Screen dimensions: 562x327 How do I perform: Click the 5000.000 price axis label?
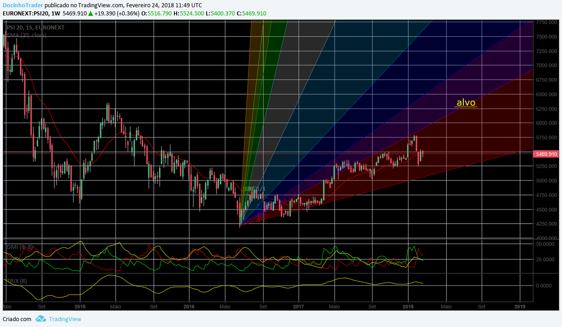pos(547,181)
